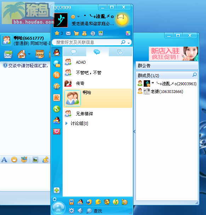Viewport: 206px width, 215px height.
Task: Open the colorful skin changer icon
Action: (128, 33)
